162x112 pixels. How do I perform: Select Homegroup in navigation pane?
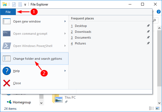pyautogui.click(x=22, y=102)
